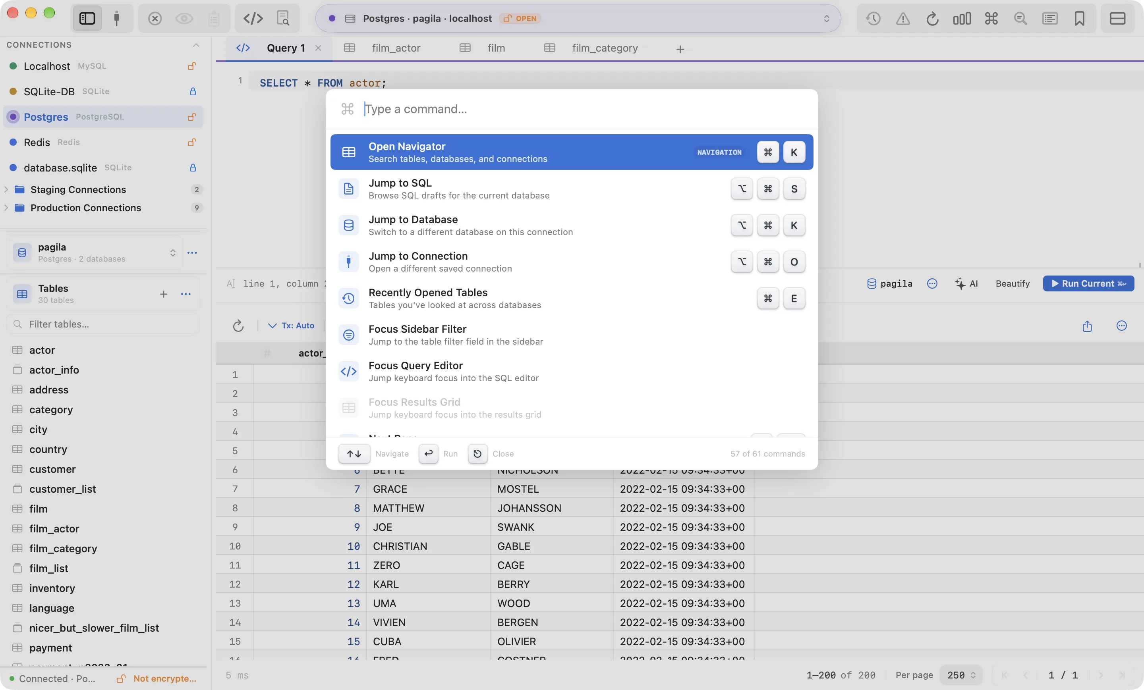1144x690 pixels.
Task: Click the lock icon beside database.sqlite
Action: click(x=193, y=168)
